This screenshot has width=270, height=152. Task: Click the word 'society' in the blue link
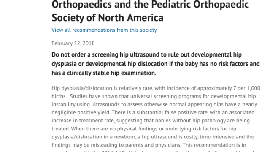(x=148, y=30)
